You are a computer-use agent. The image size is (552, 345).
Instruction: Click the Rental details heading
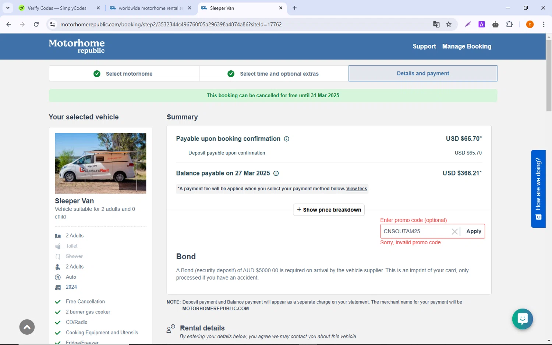[x=202, y=328]
